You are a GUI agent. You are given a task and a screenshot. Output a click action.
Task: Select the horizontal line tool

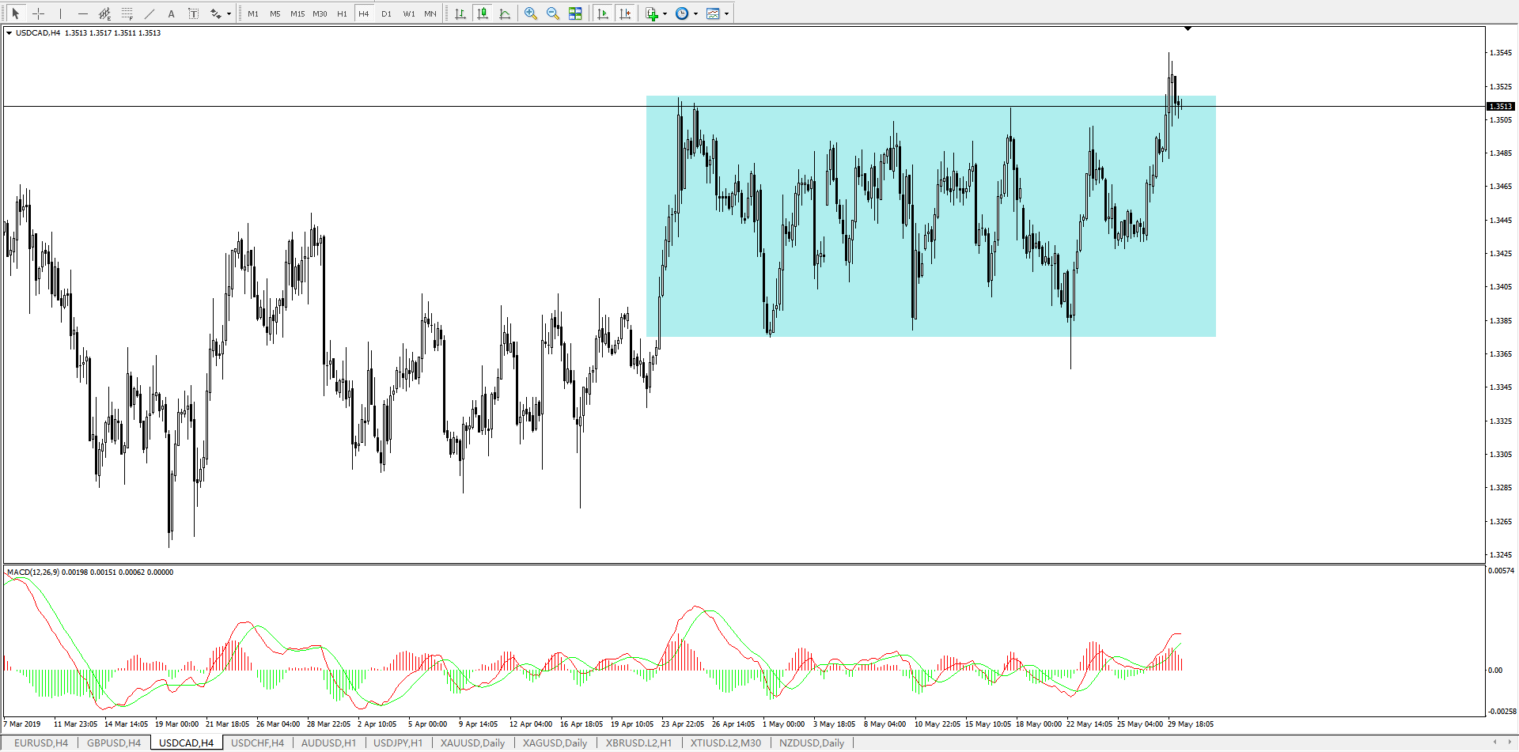82,13
